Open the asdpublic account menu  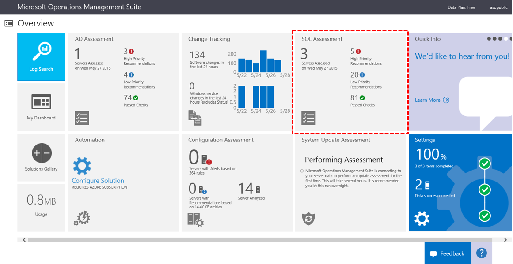[x=498, y=7]
